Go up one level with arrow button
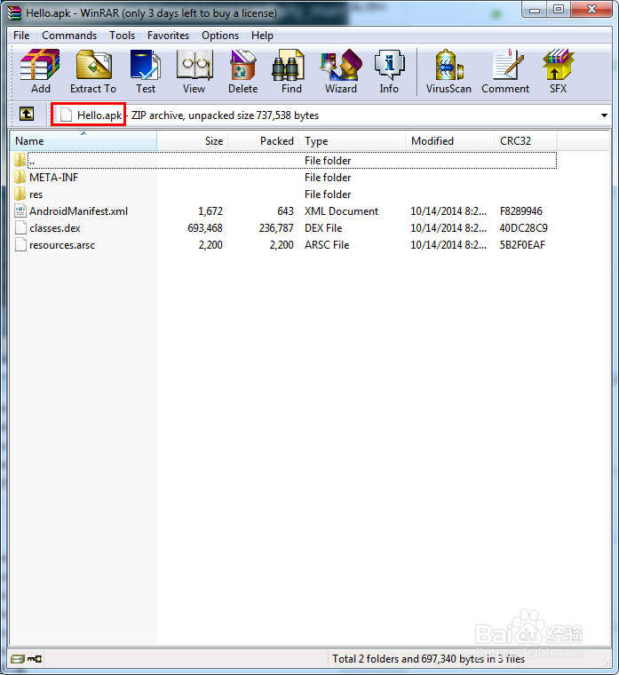 [27, 114]
